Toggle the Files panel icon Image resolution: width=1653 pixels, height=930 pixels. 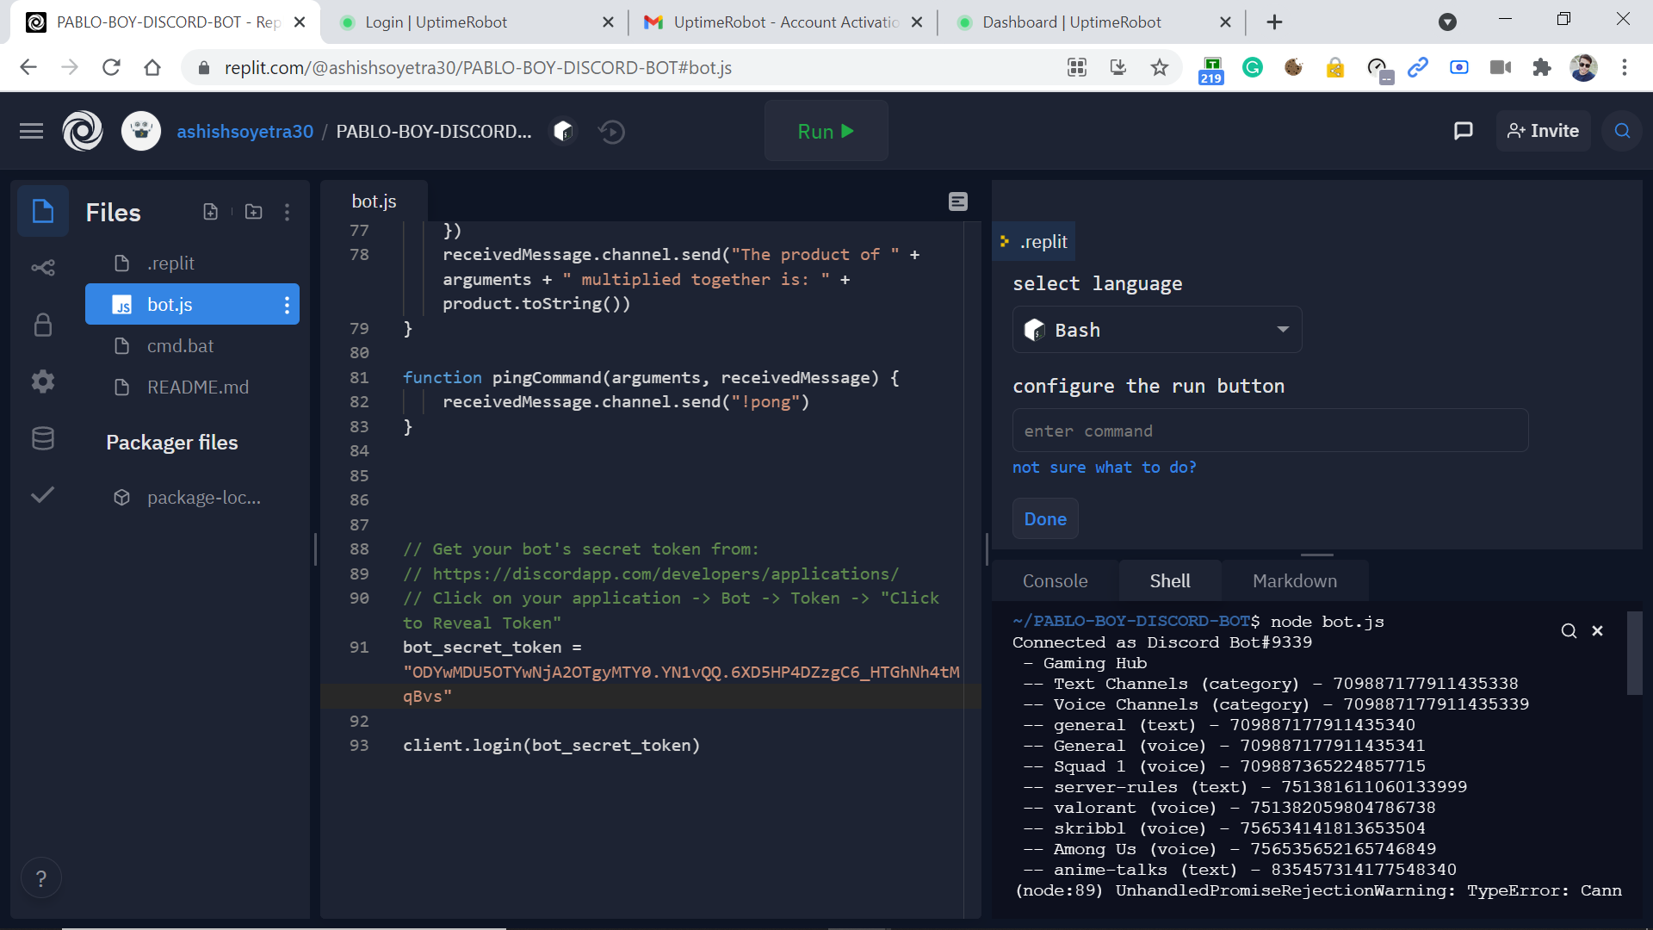coord(43,211)
